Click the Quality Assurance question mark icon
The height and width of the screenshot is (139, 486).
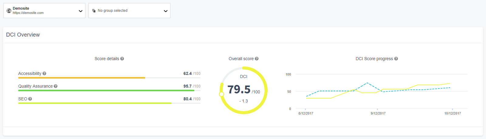click(56, 86)
